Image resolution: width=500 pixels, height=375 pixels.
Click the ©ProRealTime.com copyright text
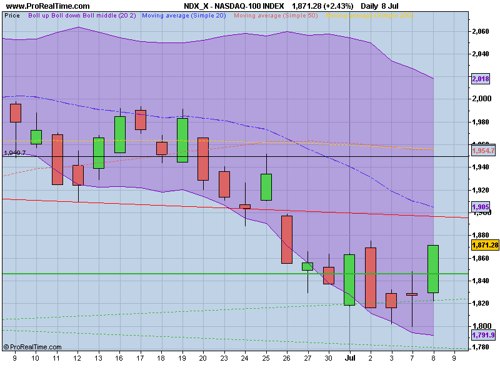pyautogui.click(x=32, y=347)
